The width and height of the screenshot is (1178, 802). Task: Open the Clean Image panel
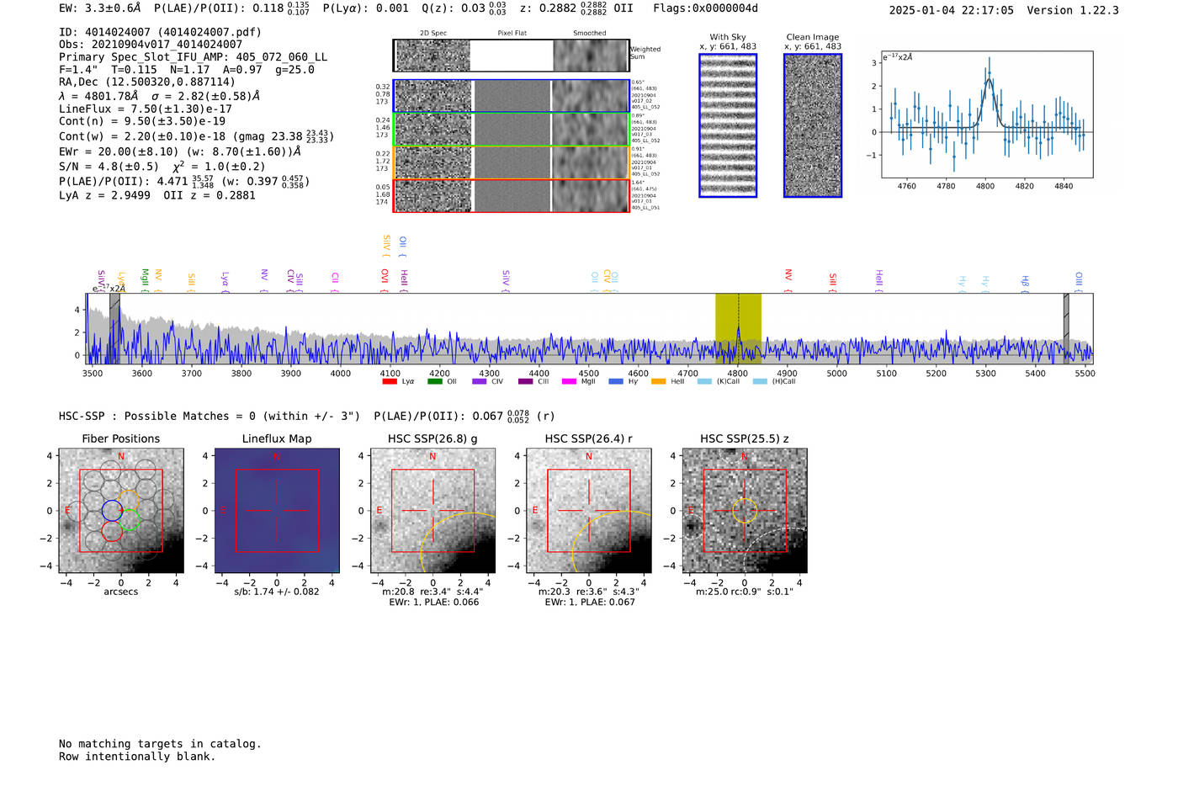click(813, 125)
